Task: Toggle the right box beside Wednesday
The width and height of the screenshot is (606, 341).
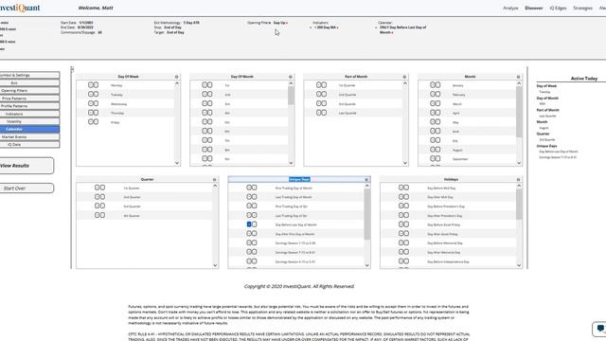Action: 96,103
